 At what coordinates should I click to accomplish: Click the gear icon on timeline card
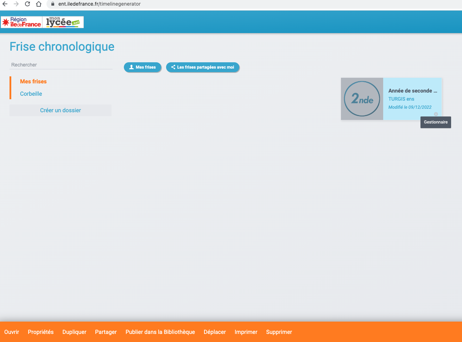(x=436, y=114)
